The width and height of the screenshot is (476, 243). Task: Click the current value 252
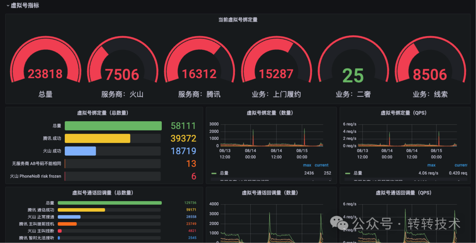[327, 173]
